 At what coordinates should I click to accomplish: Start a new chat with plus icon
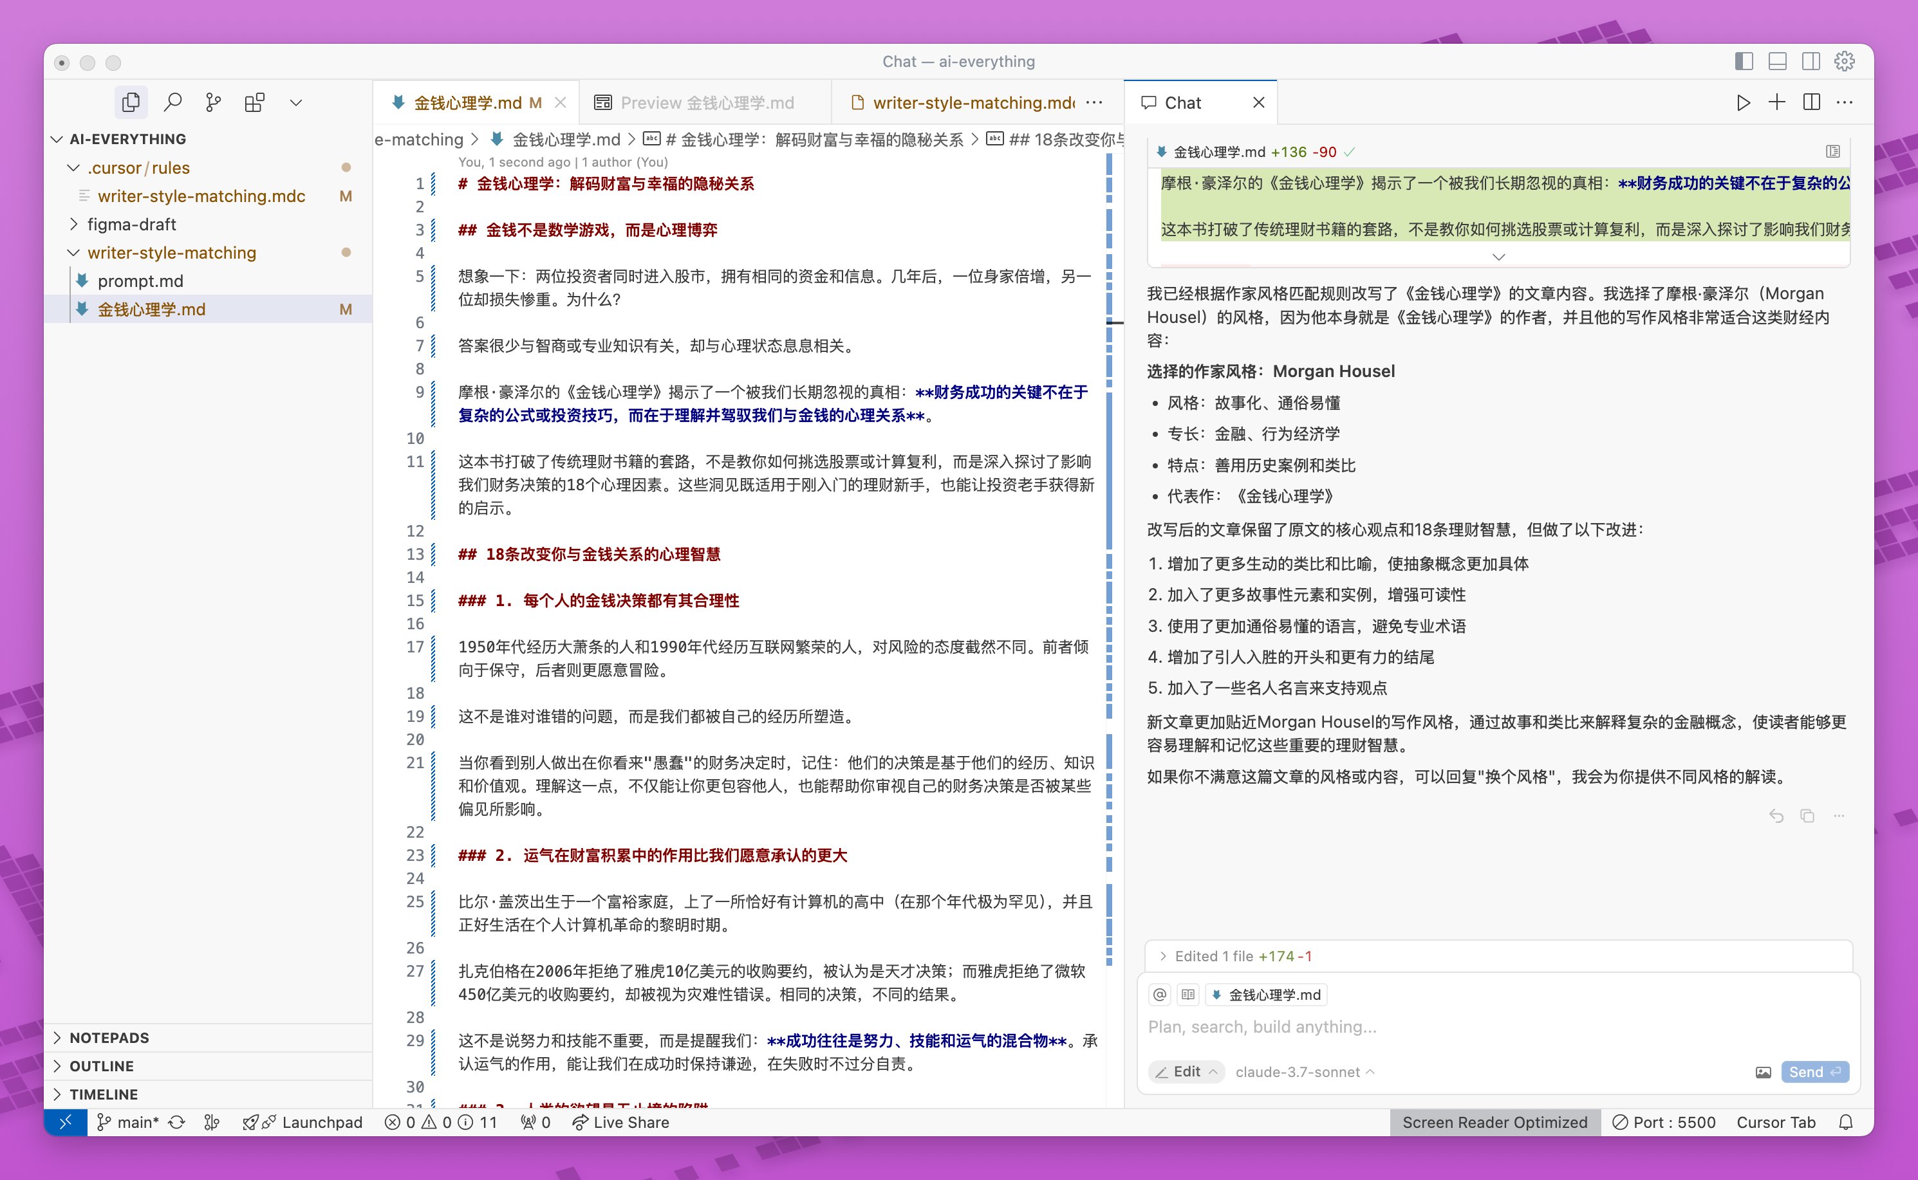1776,102
